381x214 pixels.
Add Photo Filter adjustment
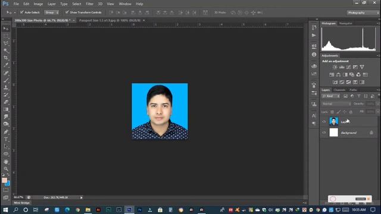tap(352, 75)
